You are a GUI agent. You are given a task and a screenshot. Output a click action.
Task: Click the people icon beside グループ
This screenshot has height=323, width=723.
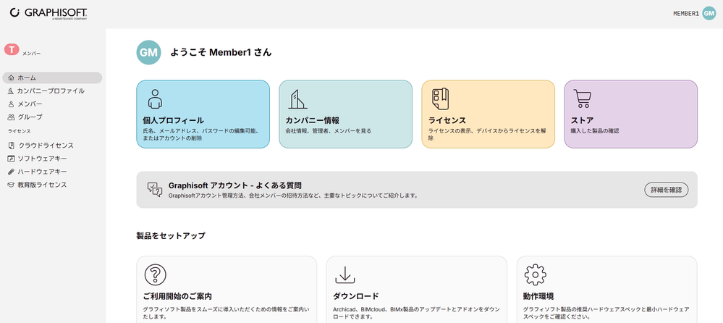coord(12,117)
